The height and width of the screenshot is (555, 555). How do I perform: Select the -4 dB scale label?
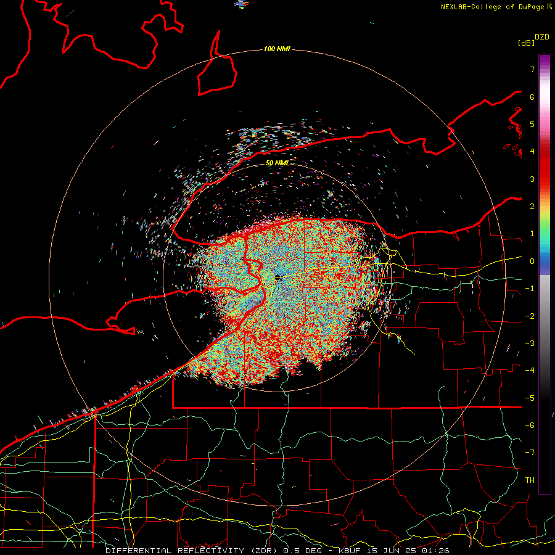click(530, 371)
